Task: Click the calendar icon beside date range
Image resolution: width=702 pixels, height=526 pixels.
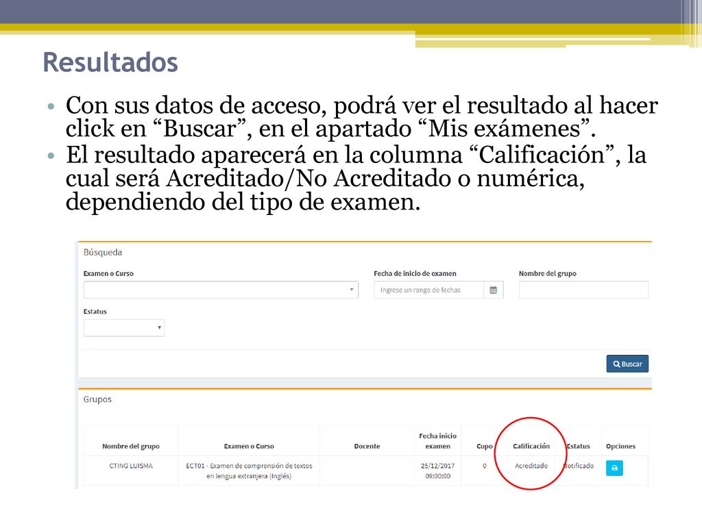Action: click(494, 290)
